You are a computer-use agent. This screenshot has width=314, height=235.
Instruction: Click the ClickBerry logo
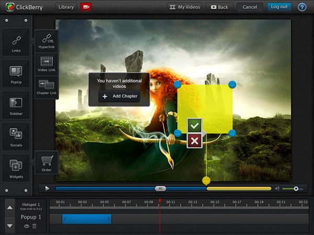(24, 7)
